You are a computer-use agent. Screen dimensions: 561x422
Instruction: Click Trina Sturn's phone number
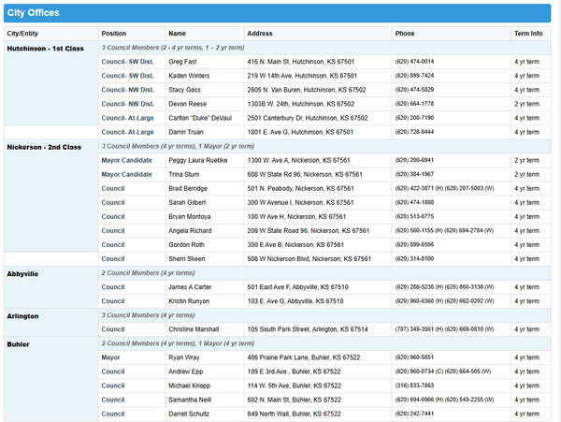(414, 174)
